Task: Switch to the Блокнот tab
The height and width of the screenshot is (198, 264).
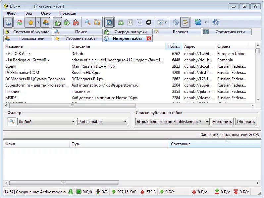Action: [x=177, y=32]
